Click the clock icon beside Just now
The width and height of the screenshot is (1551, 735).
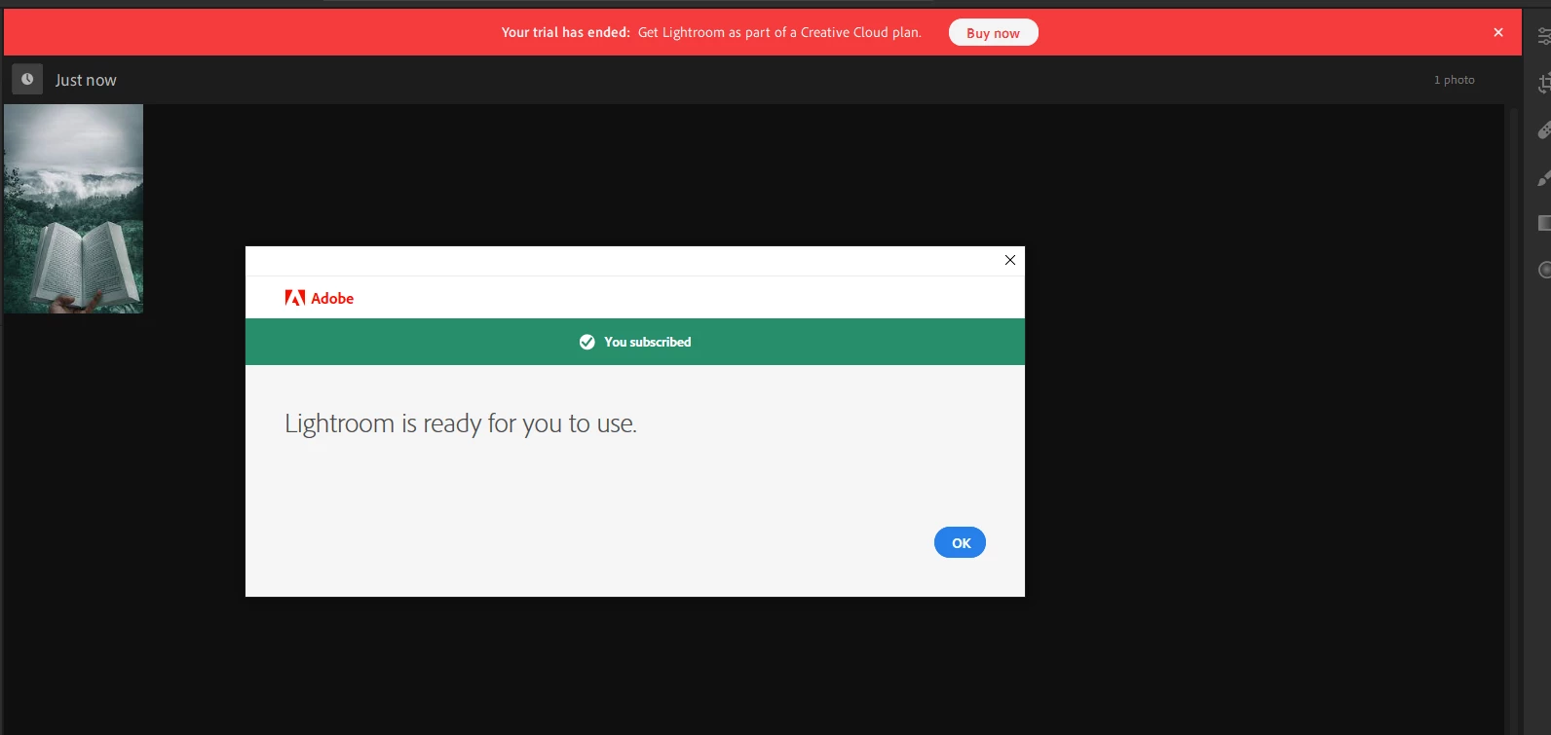[x=27, y=79]
